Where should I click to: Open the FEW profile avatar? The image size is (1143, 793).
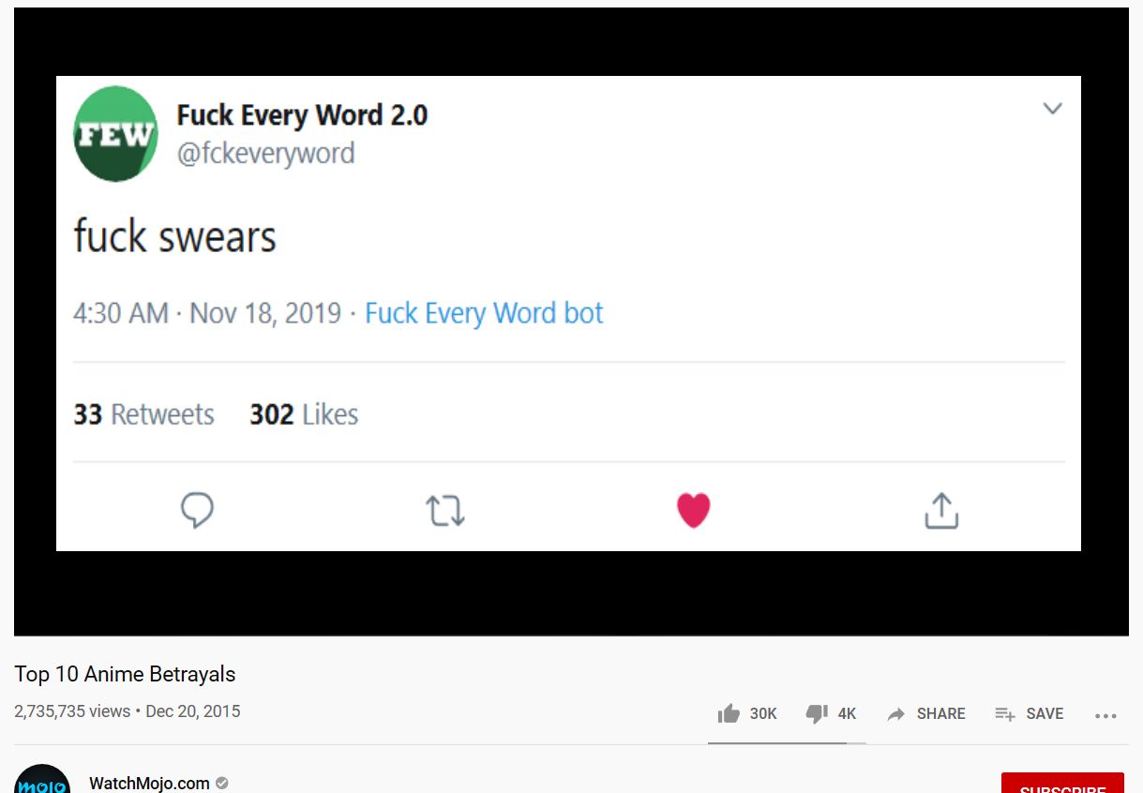pyautogui.click(x=115, y=133)
